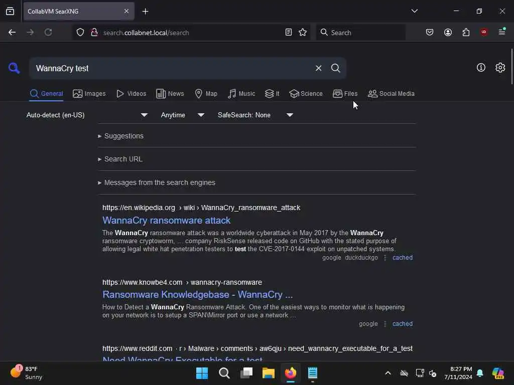Click the www.reddit.com result URL
The image size is (514, 385).
click(x=258, y=348)
